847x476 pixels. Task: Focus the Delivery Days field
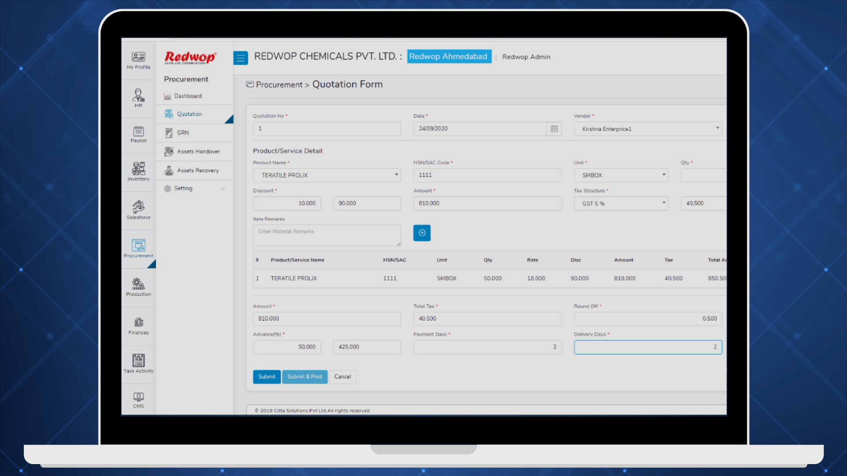pos(648,347)
